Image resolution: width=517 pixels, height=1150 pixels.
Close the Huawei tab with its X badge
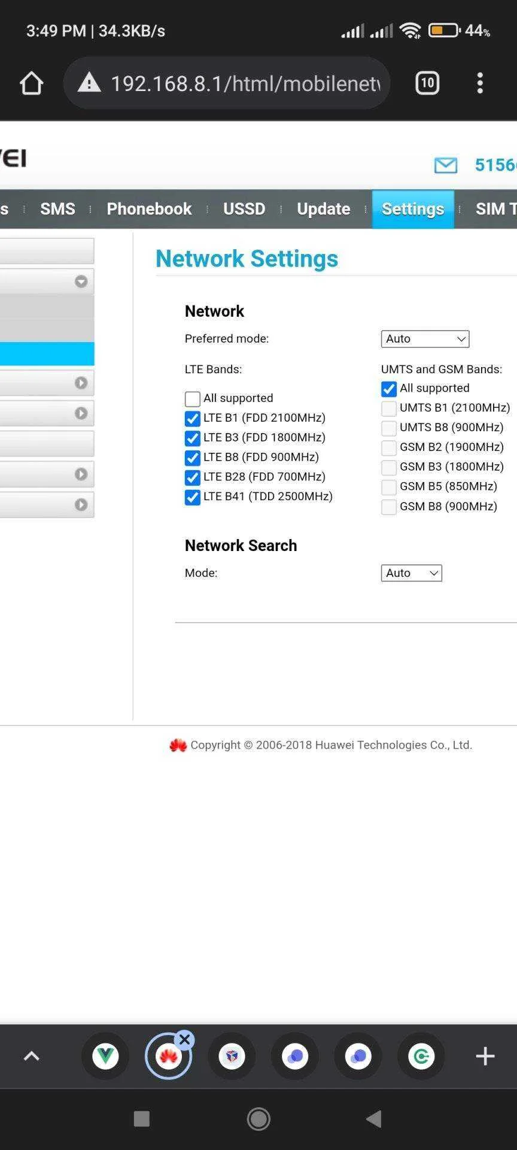point(185,1040)
